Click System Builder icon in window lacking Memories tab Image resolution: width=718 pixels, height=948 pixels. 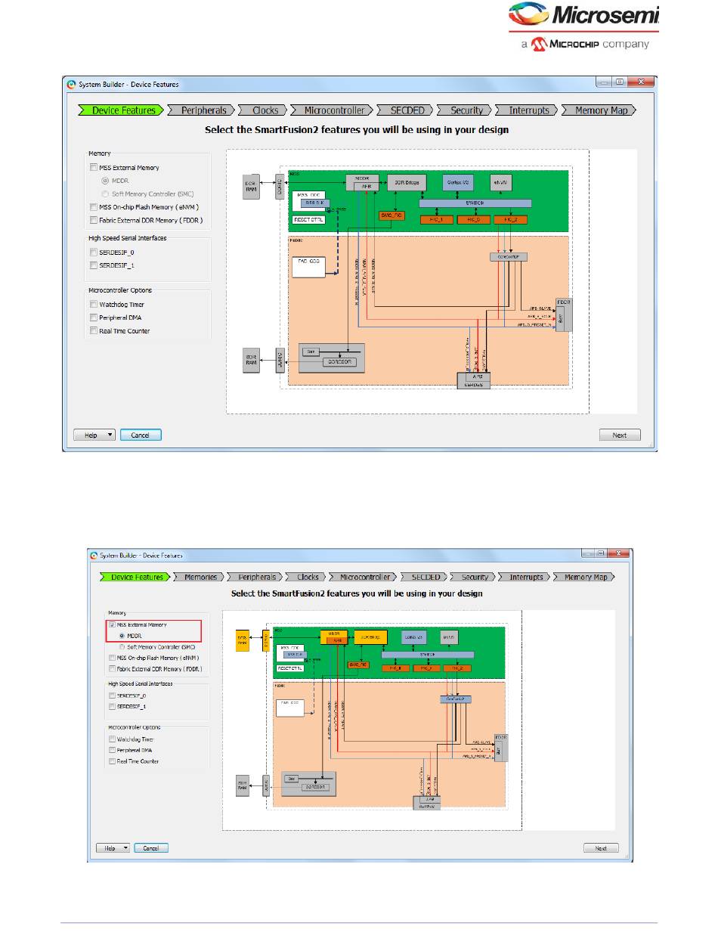pyautogui.click(x=72, y=85)
